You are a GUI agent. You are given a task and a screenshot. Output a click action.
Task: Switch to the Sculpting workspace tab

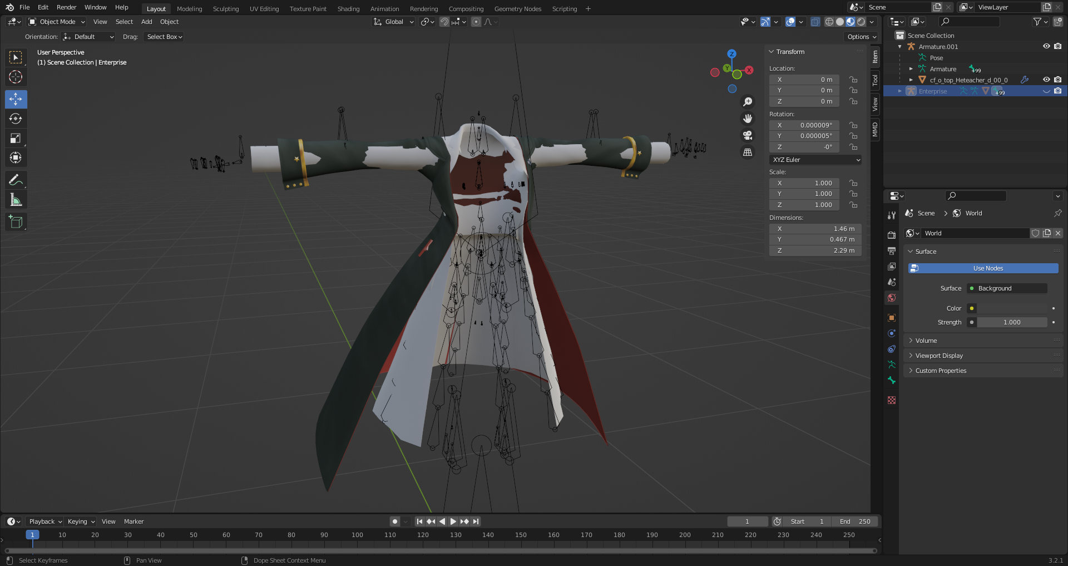click(226, 9)
